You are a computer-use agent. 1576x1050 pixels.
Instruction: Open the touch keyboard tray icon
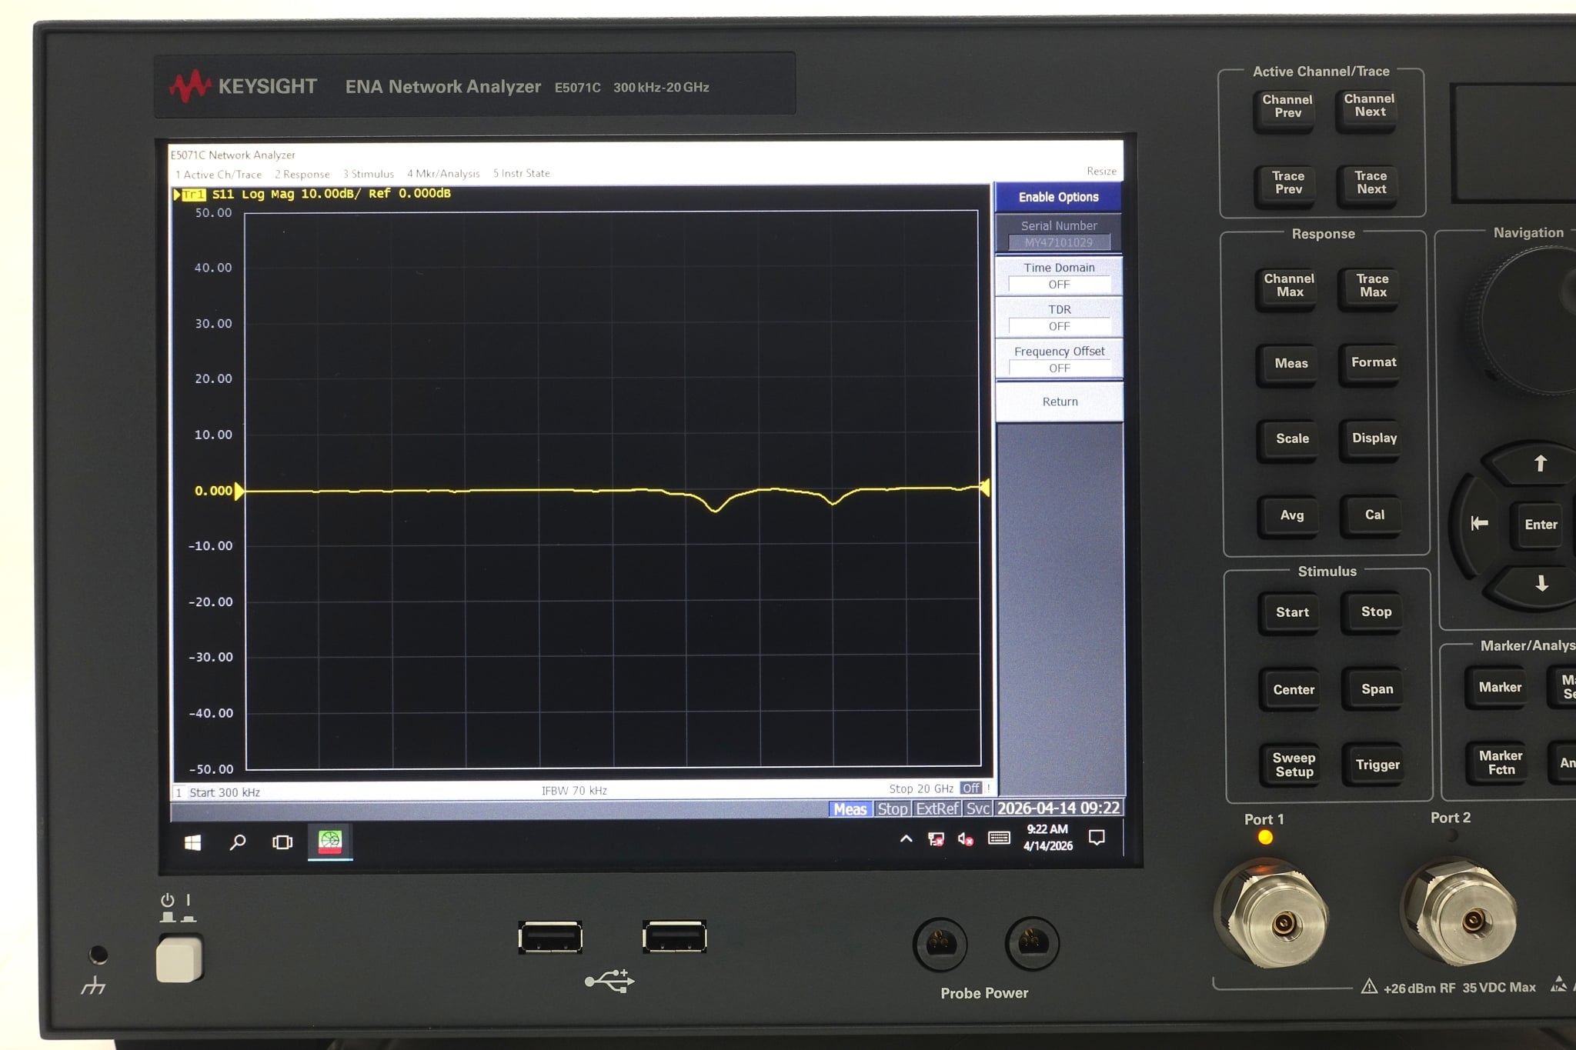click(999, 838)
